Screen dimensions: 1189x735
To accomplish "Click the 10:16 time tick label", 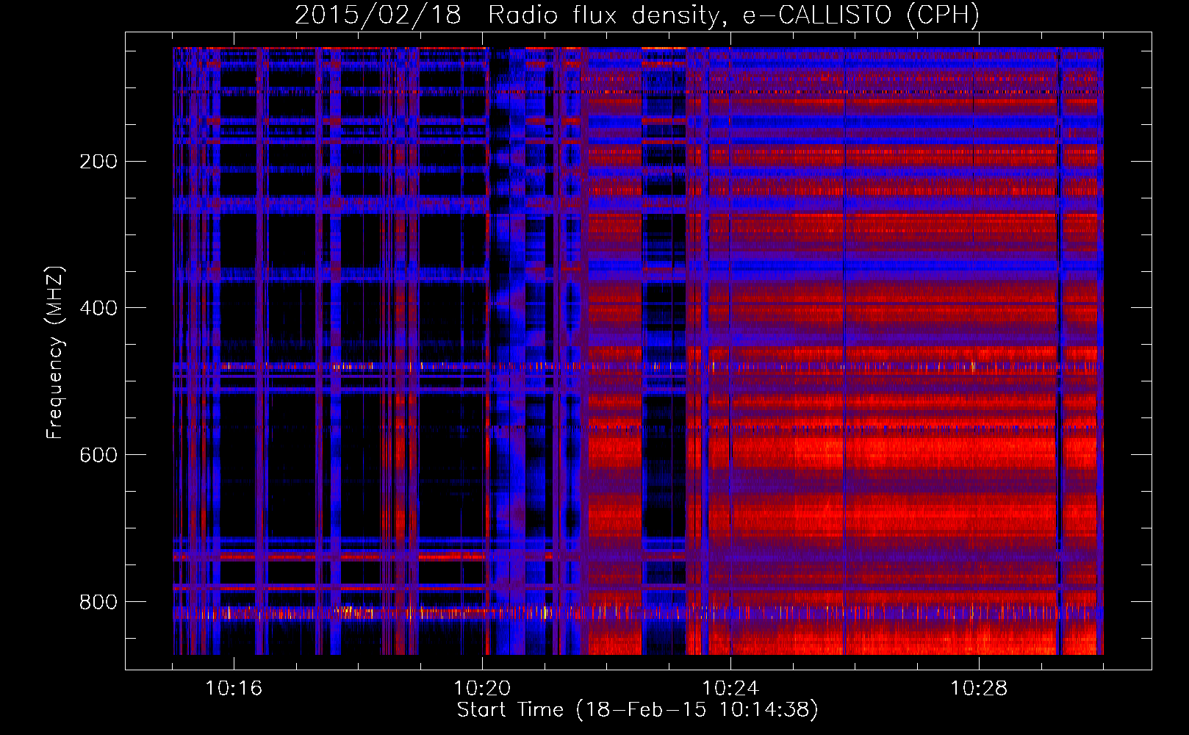I will [234, 689].
